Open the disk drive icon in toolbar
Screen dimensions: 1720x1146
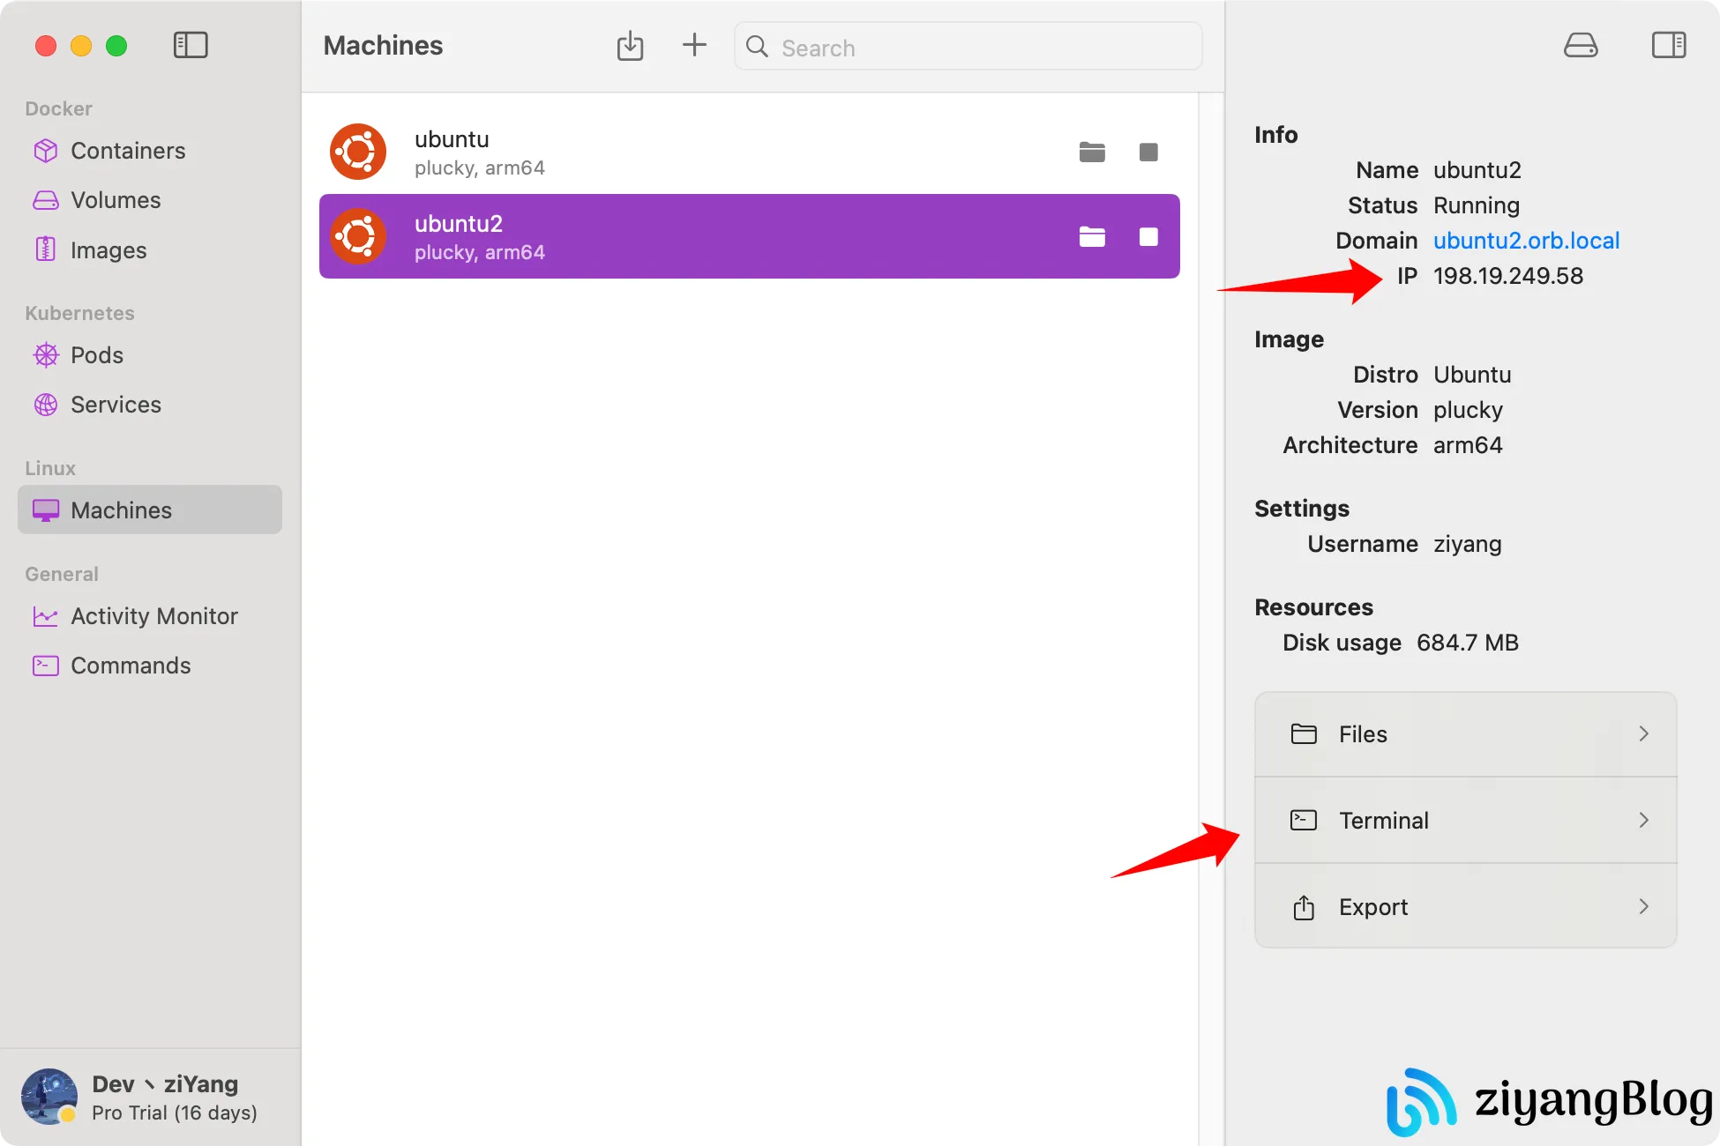tap(1581, 45)
